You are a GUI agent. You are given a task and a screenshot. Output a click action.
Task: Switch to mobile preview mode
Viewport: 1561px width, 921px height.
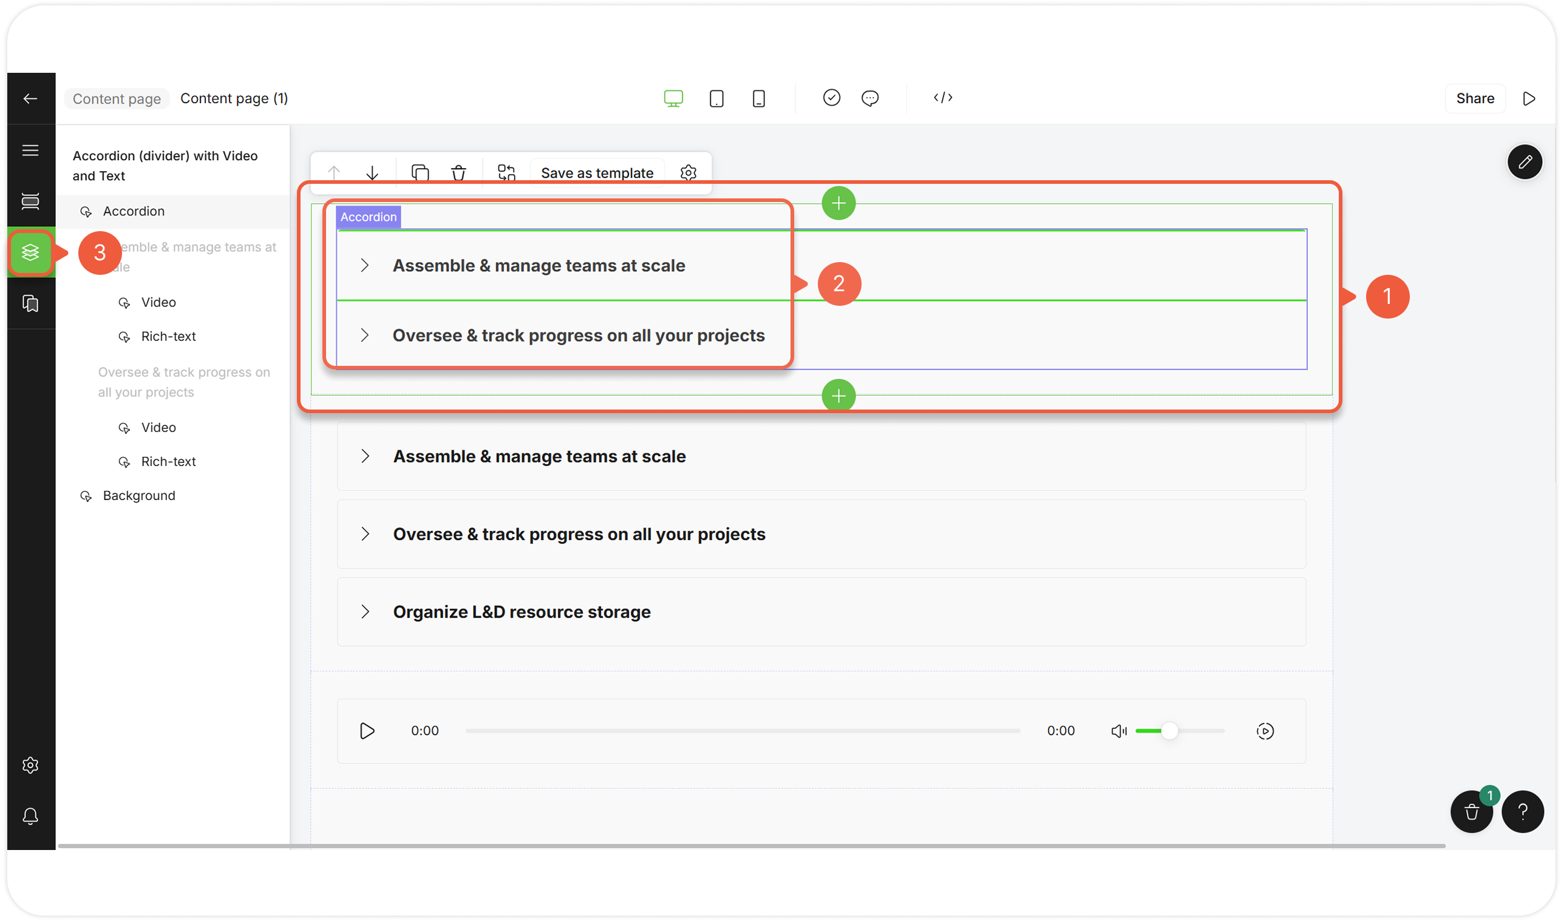tap(758, 99)
